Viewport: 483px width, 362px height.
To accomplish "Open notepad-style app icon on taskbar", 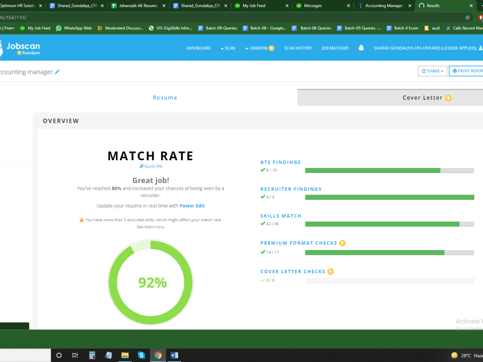I will (x=108, y=355).
